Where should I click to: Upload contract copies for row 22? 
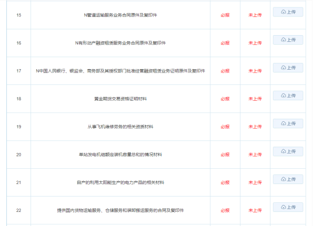288,207
